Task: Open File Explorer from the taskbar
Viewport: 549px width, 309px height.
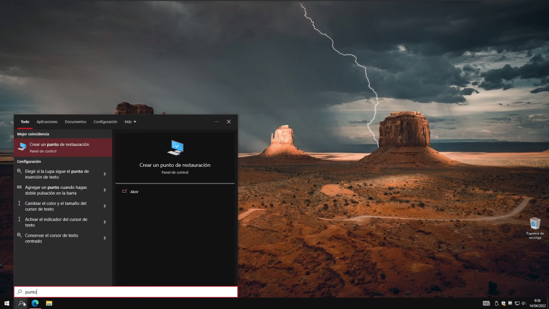Action: [x=49, y=303]
